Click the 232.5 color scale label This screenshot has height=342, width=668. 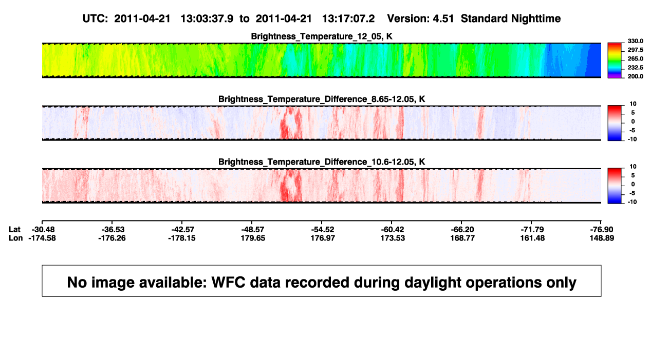[635, 68]
